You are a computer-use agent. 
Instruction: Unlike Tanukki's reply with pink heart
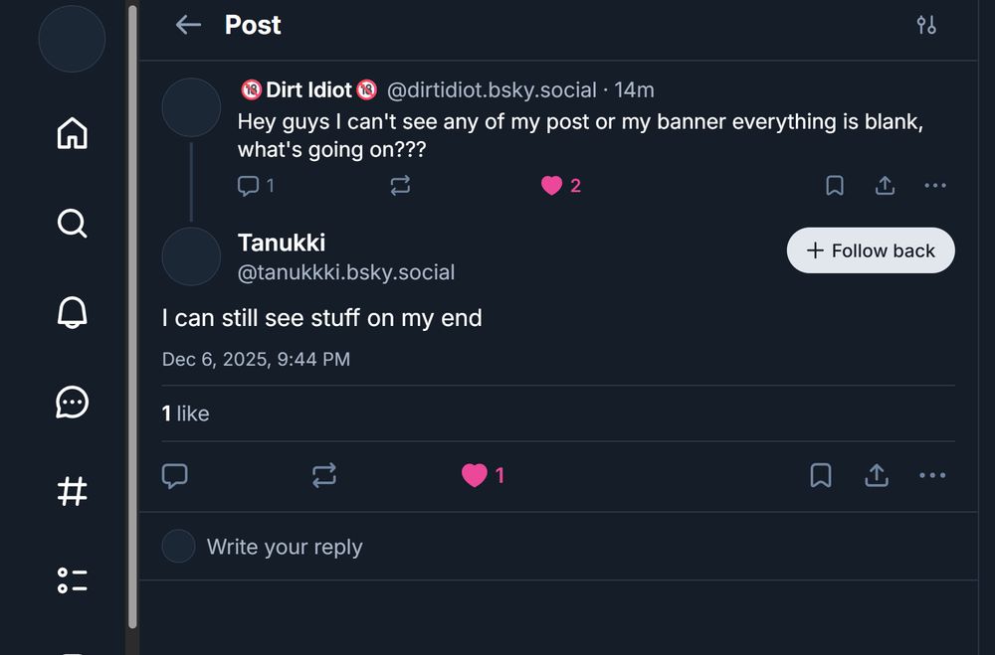(475, 476)
